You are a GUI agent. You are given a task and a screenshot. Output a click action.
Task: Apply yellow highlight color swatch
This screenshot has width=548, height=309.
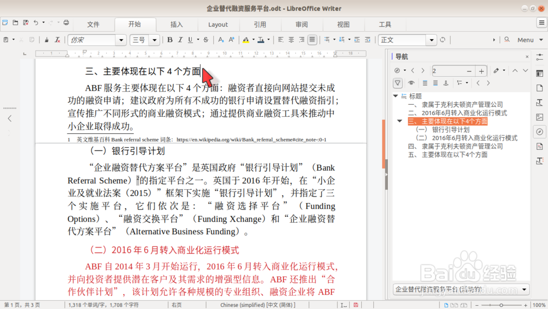[x=246, y=40]
